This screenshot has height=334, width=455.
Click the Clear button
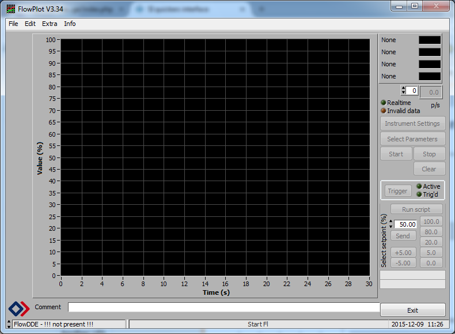point(429,169)
